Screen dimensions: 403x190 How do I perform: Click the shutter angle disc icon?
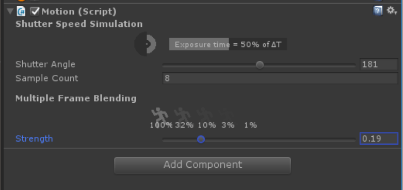click(x=145, y=44)
